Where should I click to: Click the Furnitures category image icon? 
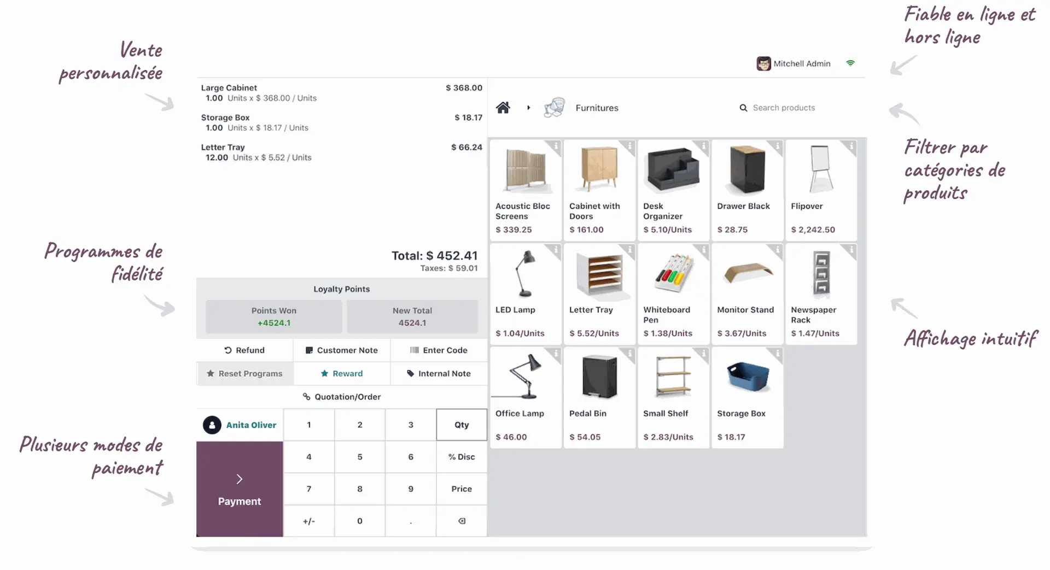[x=554, y=108]
